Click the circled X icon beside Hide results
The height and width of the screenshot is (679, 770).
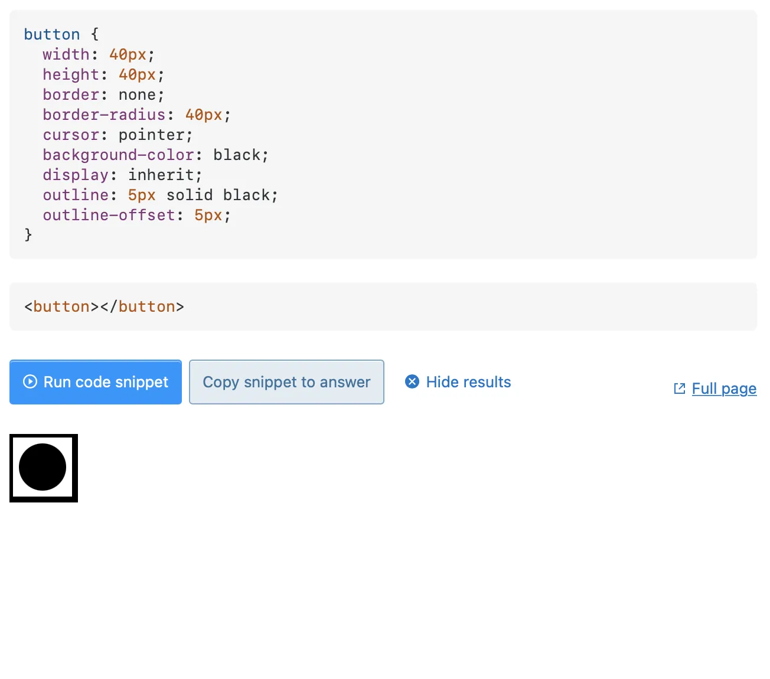412,382
